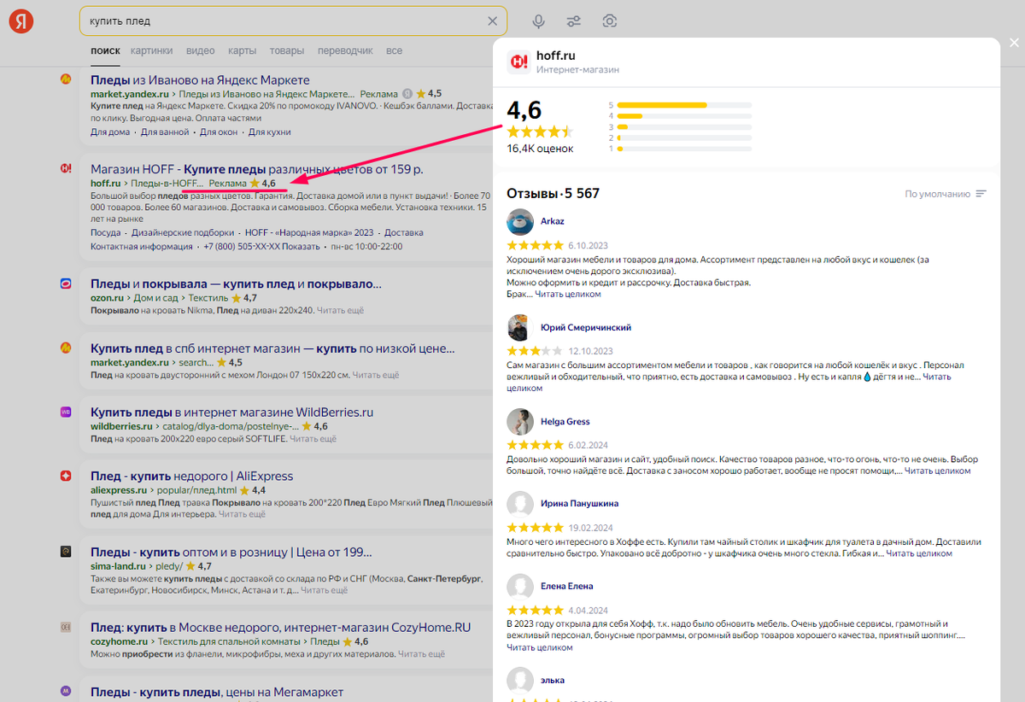Reveal HOFF phone number via Показать

point(302,247)
